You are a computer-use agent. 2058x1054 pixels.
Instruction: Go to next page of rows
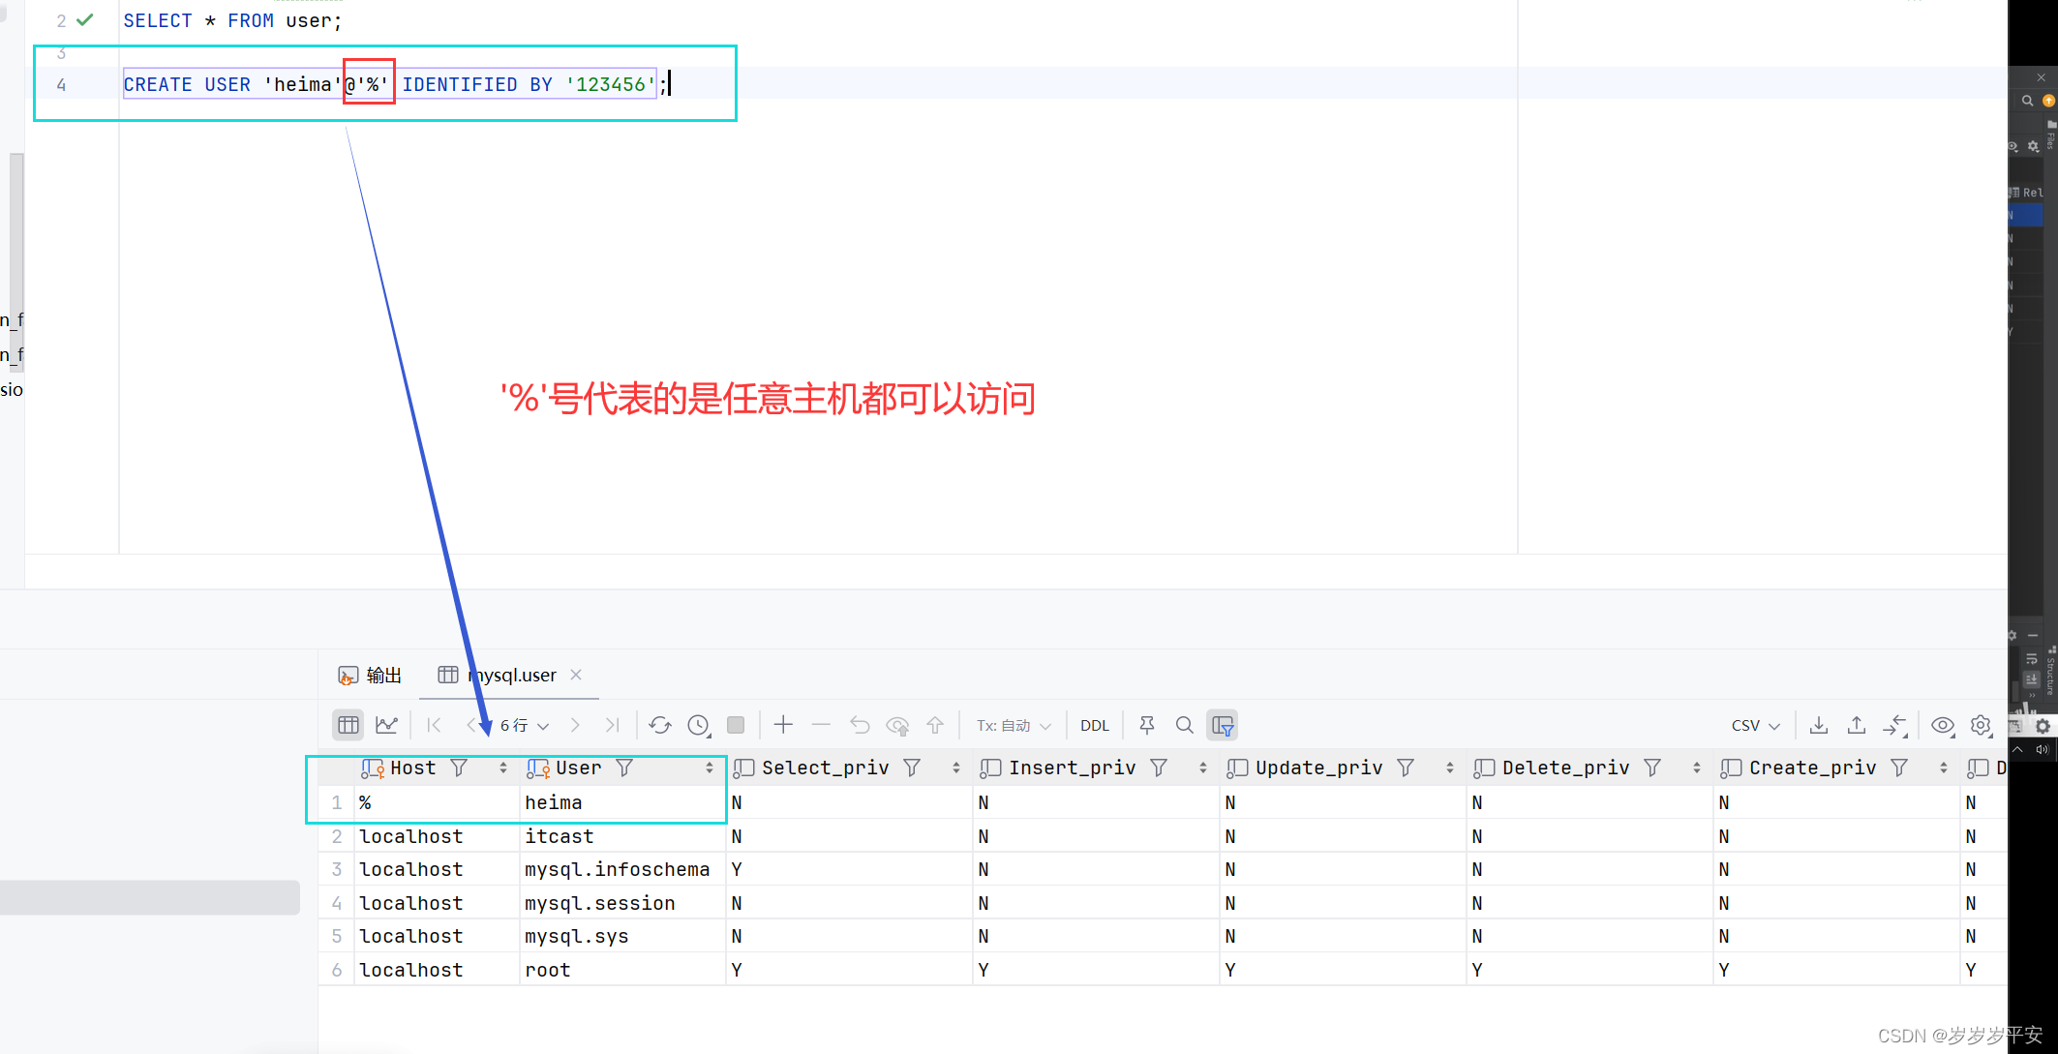coord(575,725)
